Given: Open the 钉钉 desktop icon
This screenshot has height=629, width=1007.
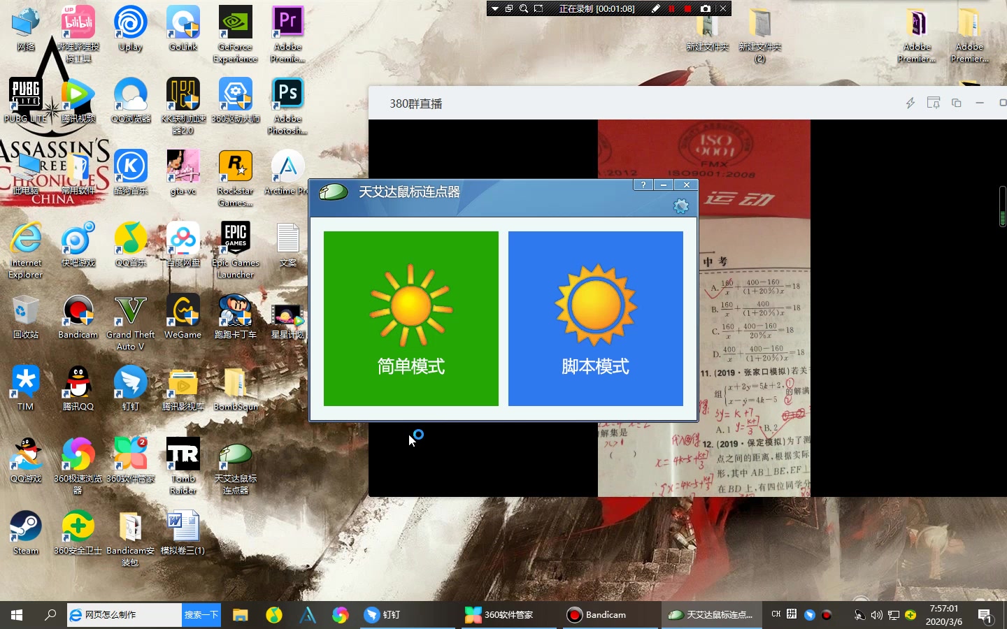Looking at the screenshot, I should 131,389.
